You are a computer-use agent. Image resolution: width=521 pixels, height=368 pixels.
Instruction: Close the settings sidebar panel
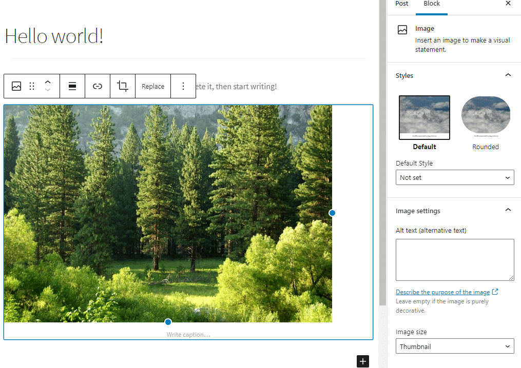pos(508,4)
